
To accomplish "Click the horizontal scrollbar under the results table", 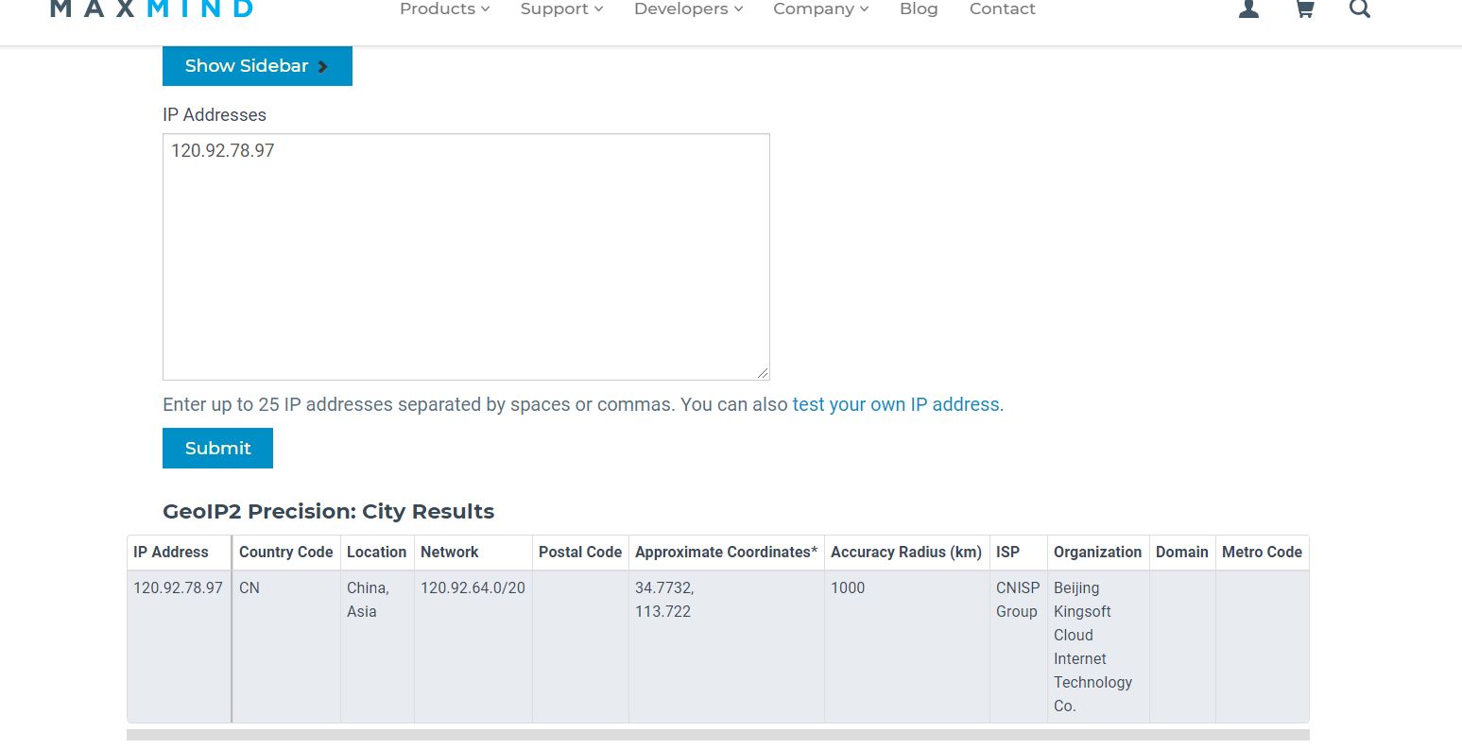I will coord(718,734).
